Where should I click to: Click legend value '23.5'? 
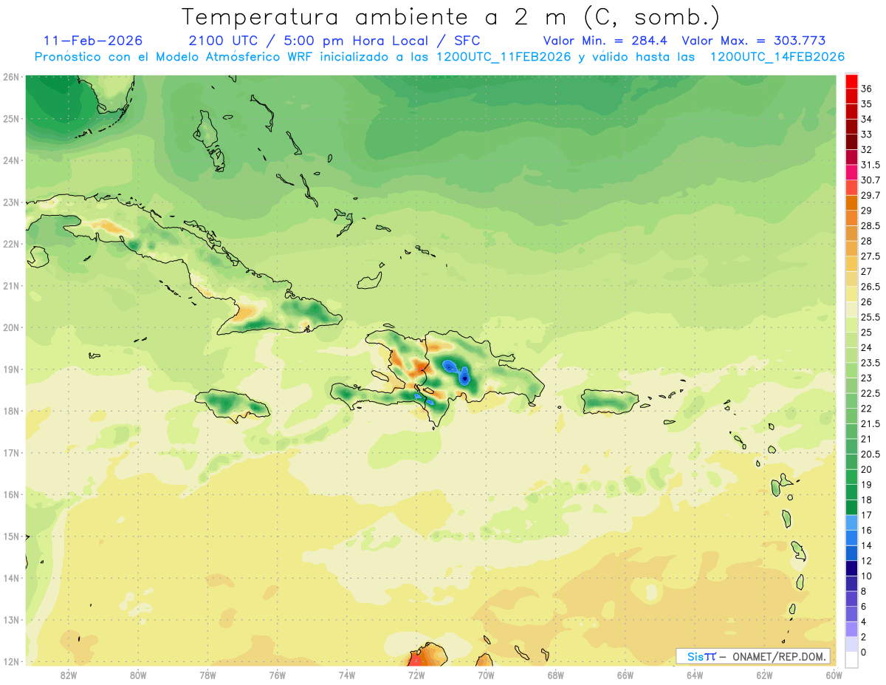click(870, 363)
